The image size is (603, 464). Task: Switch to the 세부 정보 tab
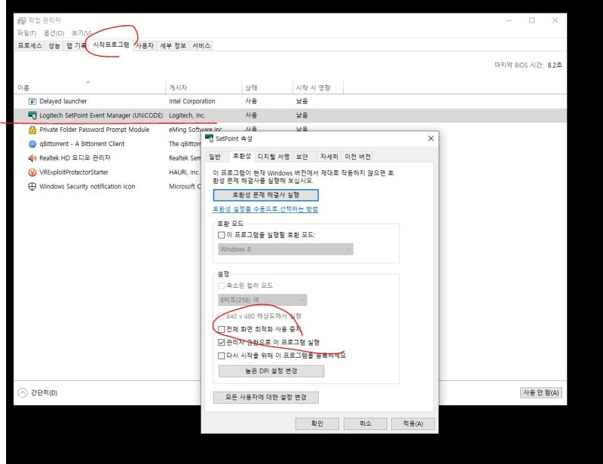click(173, 46)
